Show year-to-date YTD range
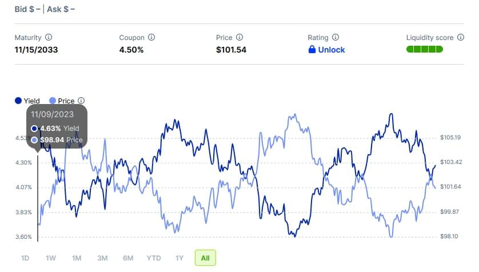 pos(154,258)
